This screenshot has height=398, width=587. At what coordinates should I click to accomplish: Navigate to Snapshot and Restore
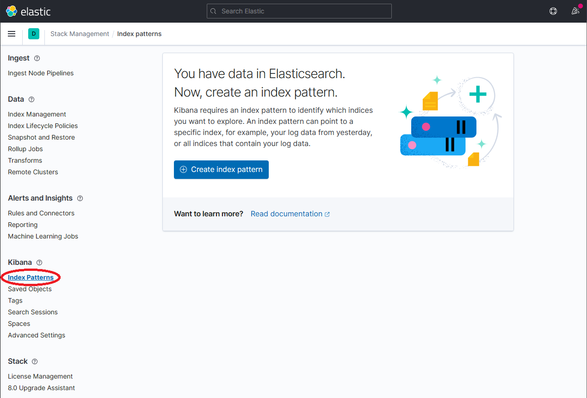(41, 137)
